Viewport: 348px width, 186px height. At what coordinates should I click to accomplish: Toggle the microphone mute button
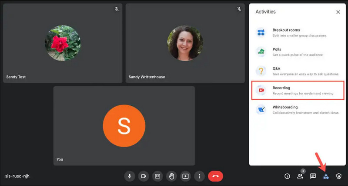coord(129,176)
